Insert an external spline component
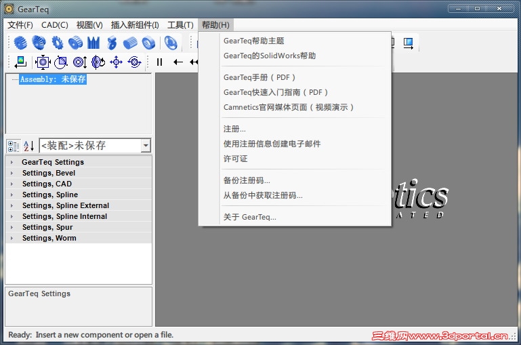 (130, 43)
